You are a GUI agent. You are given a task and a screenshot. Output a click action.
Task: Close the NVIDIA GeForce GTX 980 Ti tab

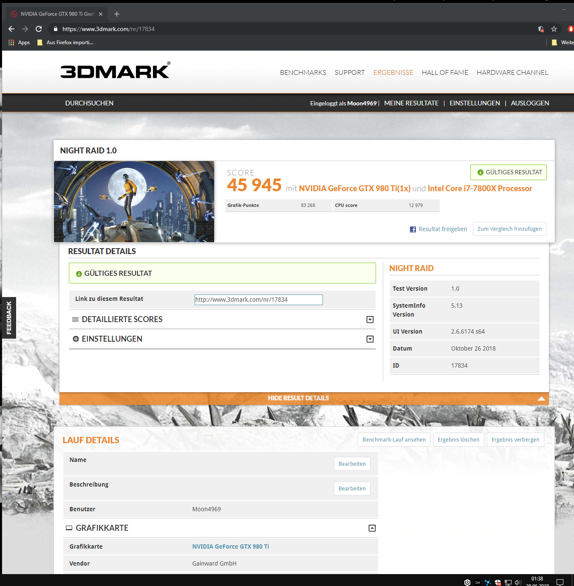click(x=101, y=14)
